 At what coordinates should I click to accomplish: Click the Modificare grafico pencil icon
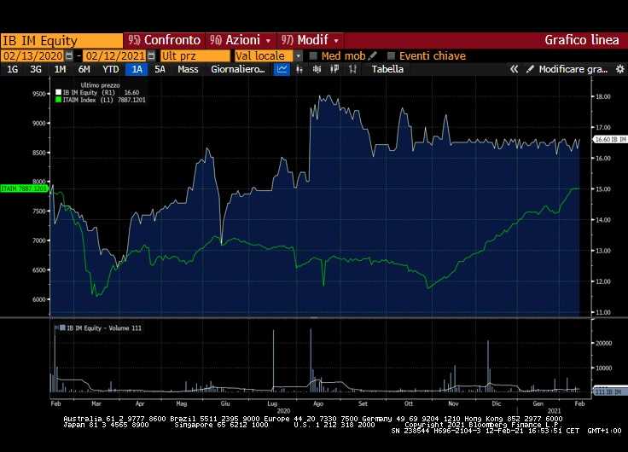531,69
